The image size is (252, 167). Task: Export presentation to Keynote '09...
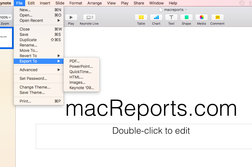point(81,88)
